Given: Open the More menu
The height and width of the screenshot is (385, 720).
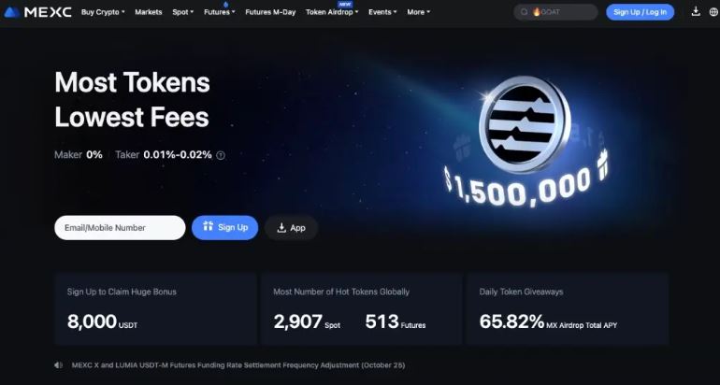Looking at the screenshot, I should click(x=418, y=12).
